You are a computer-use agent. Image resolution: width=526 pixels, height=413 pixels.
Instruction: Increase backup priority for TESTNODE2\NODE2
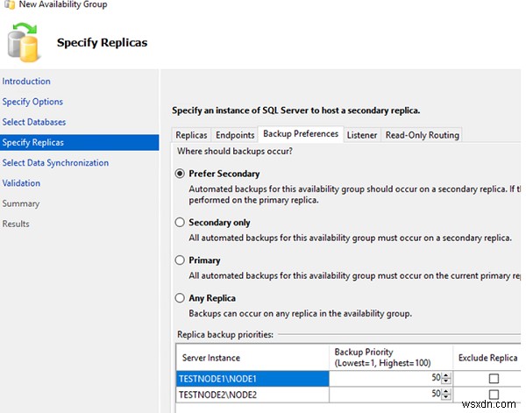coord(446,391)
